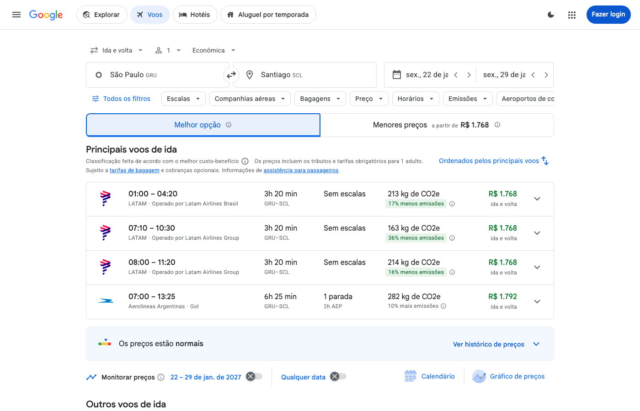Toggle price tracking for 22–29 de jan.
640x411 pixels.
(x=254, y=376)
